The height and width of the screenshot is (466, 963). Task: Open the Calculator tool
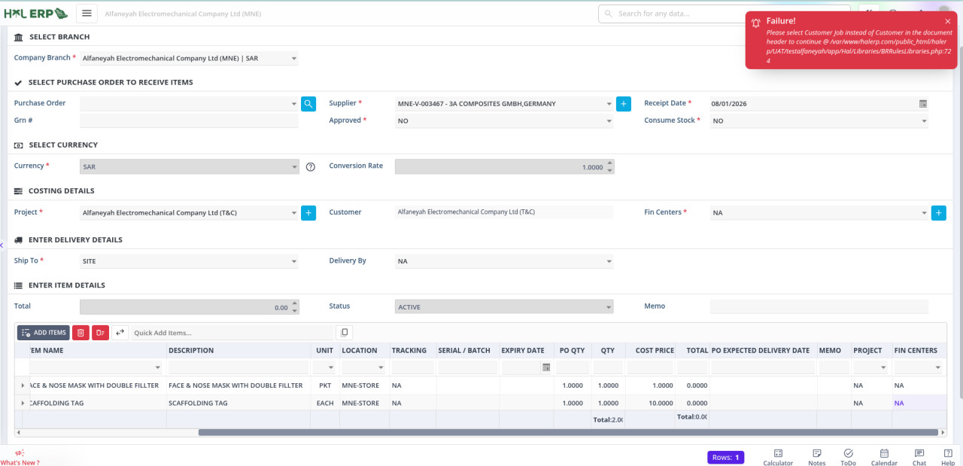778,457
